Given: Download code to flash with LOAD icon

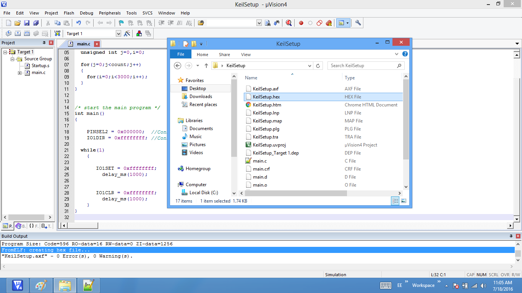Looking at the screenshot, I should [57, 34].
